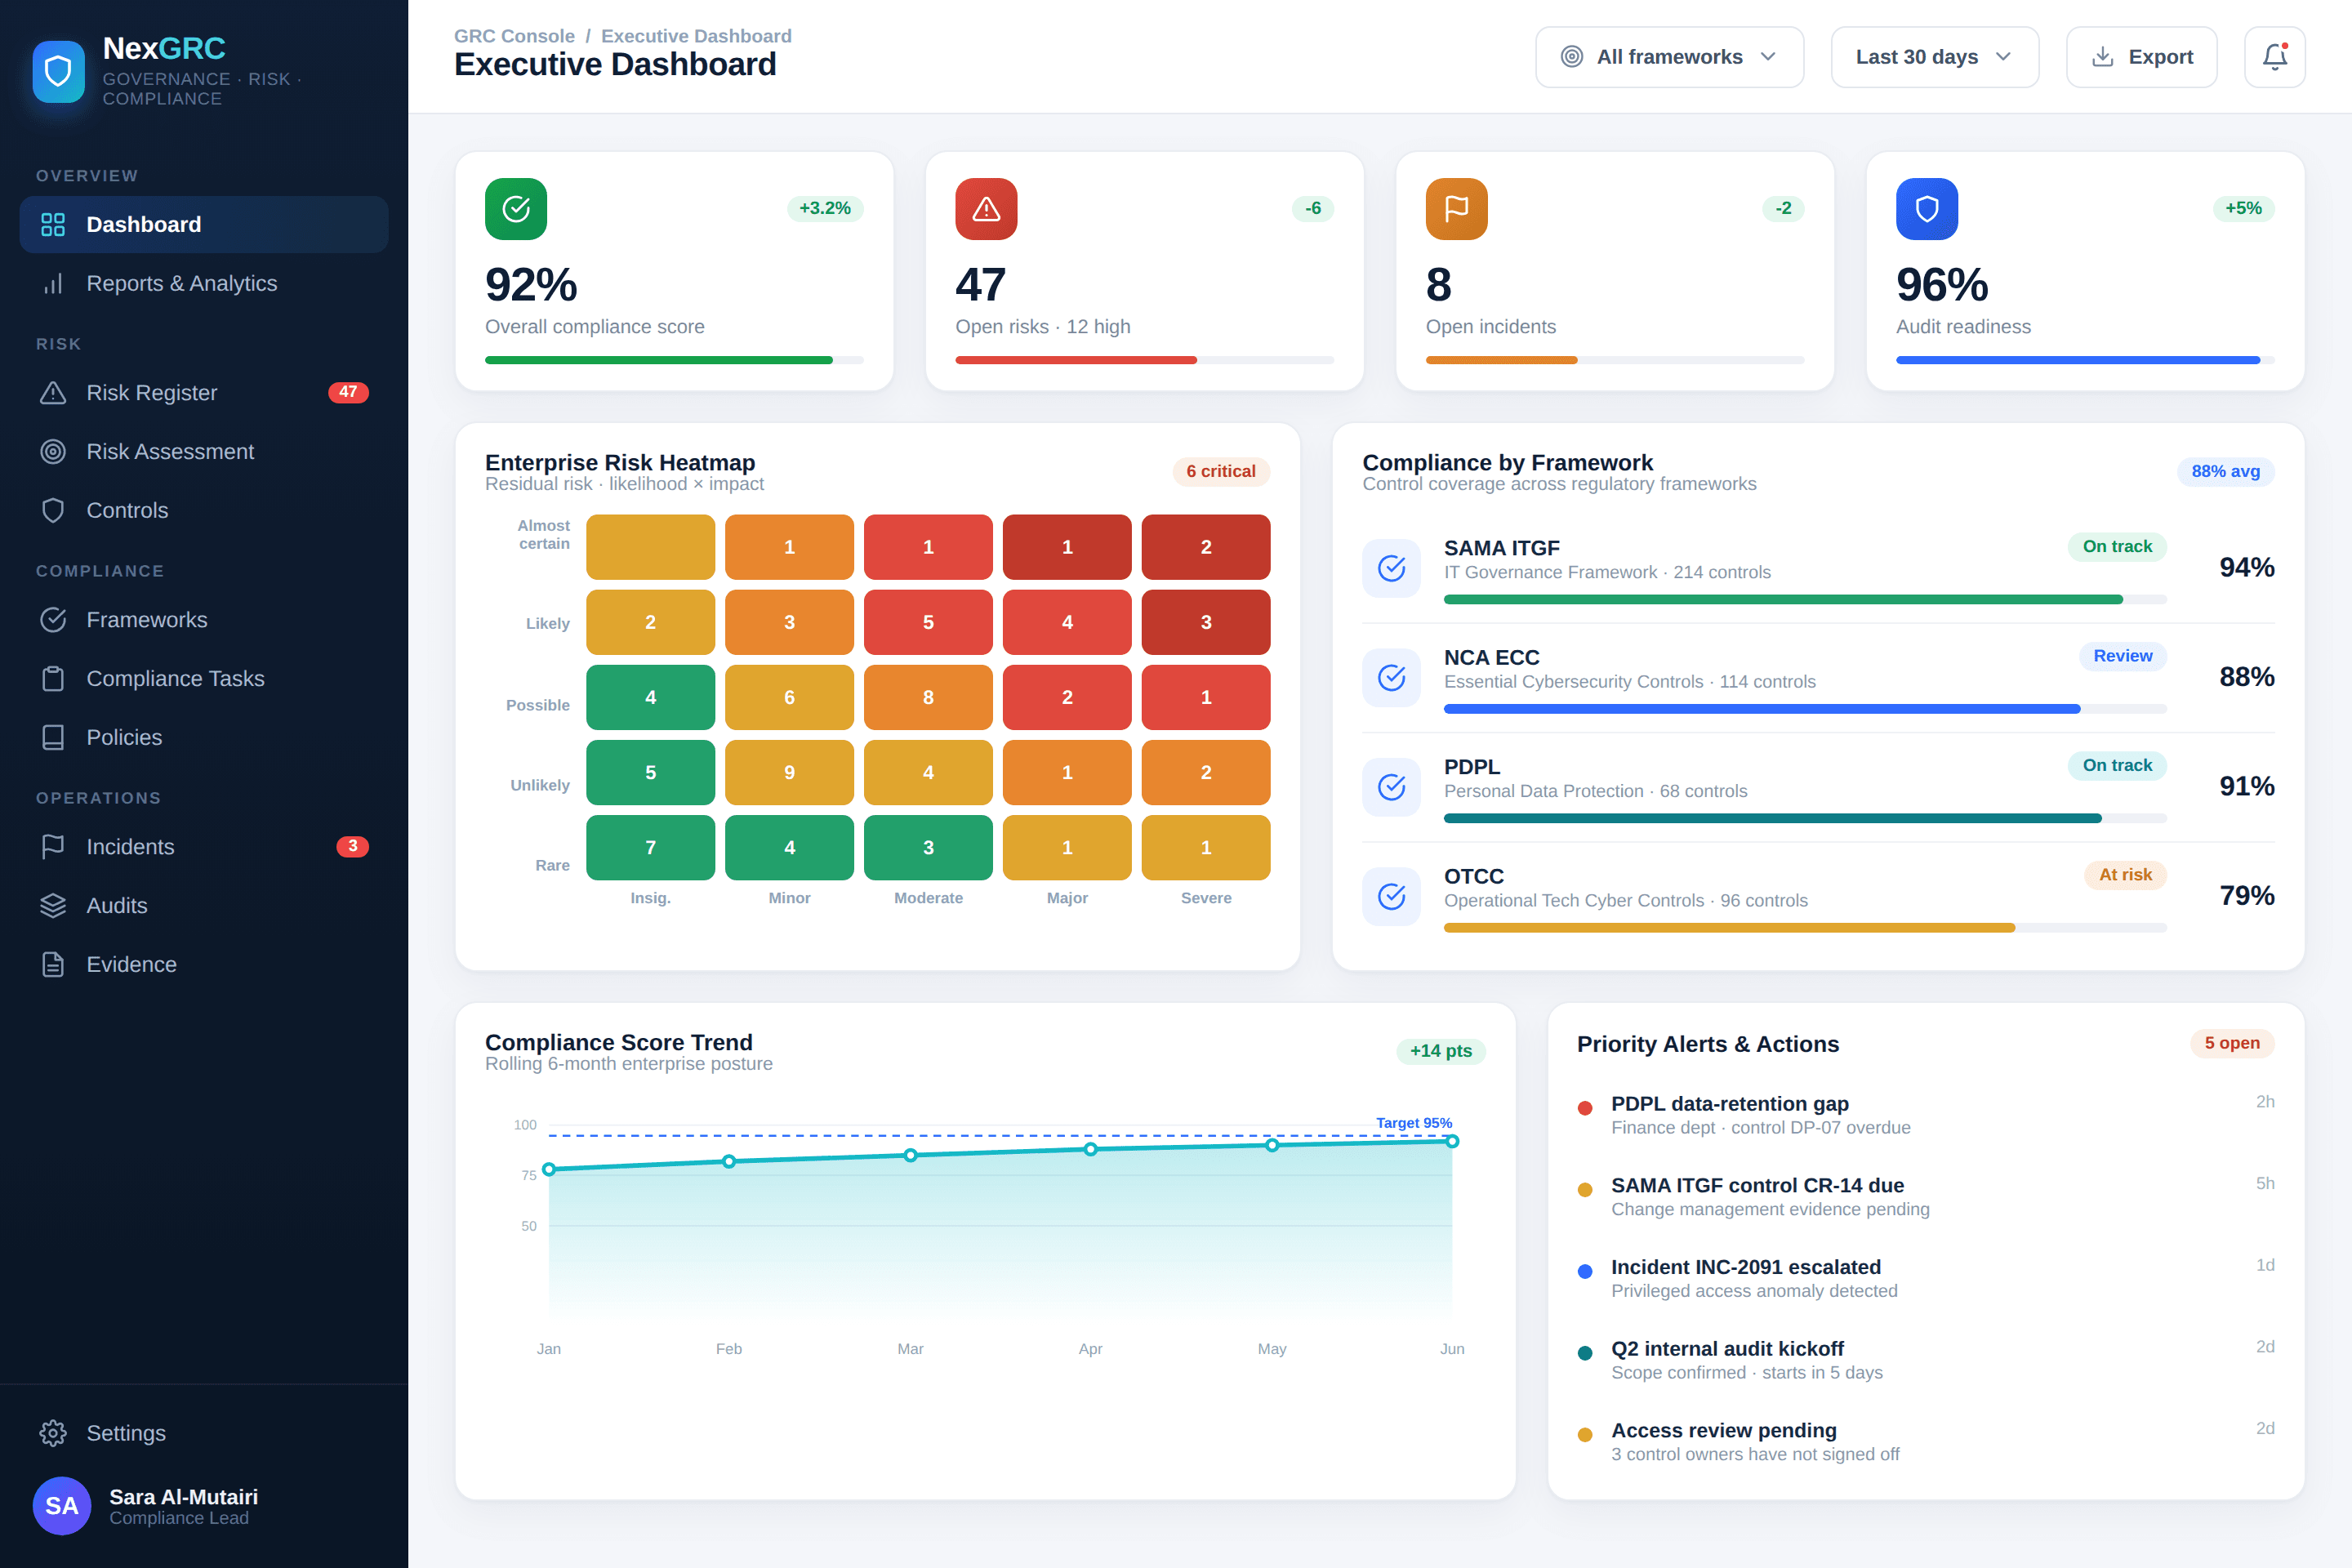
Task: Go to Risk Register menu item
Action: point(204,393)
